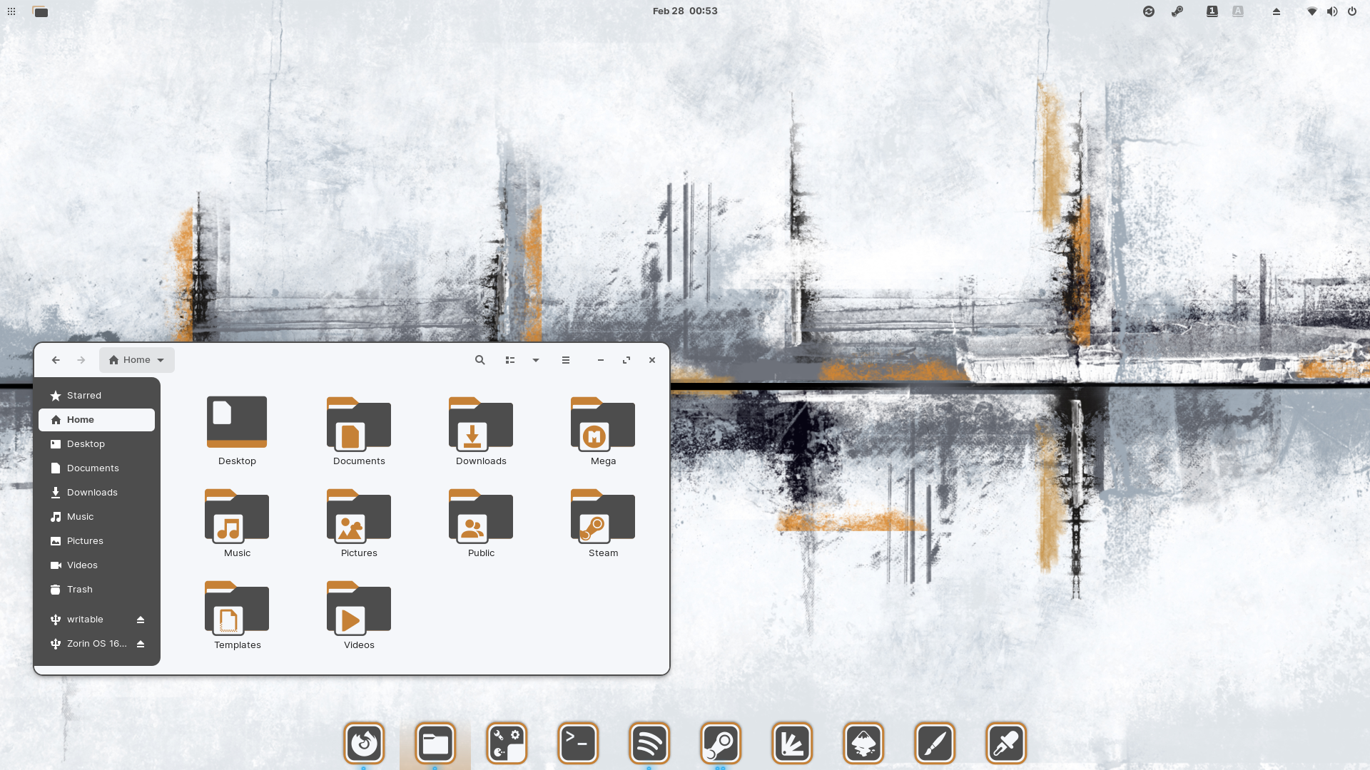Open the Documents folder in main view

359,423
